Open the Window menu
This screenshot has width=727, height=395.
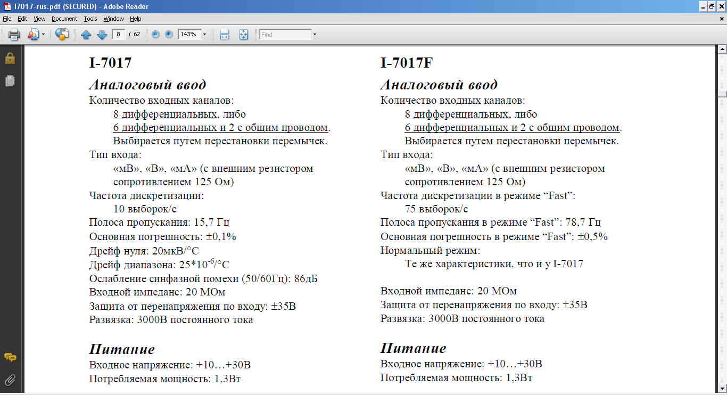pyautogui.click(x=113, y=19)
